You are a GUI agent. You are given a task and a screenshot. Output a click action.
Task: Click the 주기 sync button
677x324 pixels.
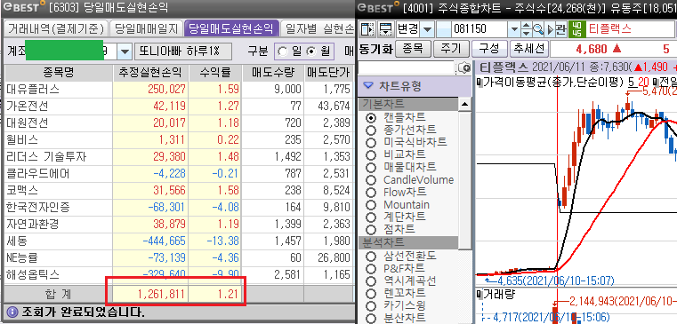[451, 48]
